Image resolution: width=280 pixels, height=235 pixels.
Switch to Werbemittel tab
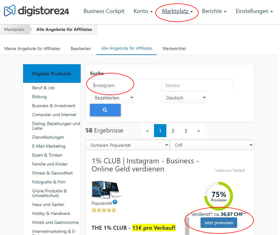[174, 48]
